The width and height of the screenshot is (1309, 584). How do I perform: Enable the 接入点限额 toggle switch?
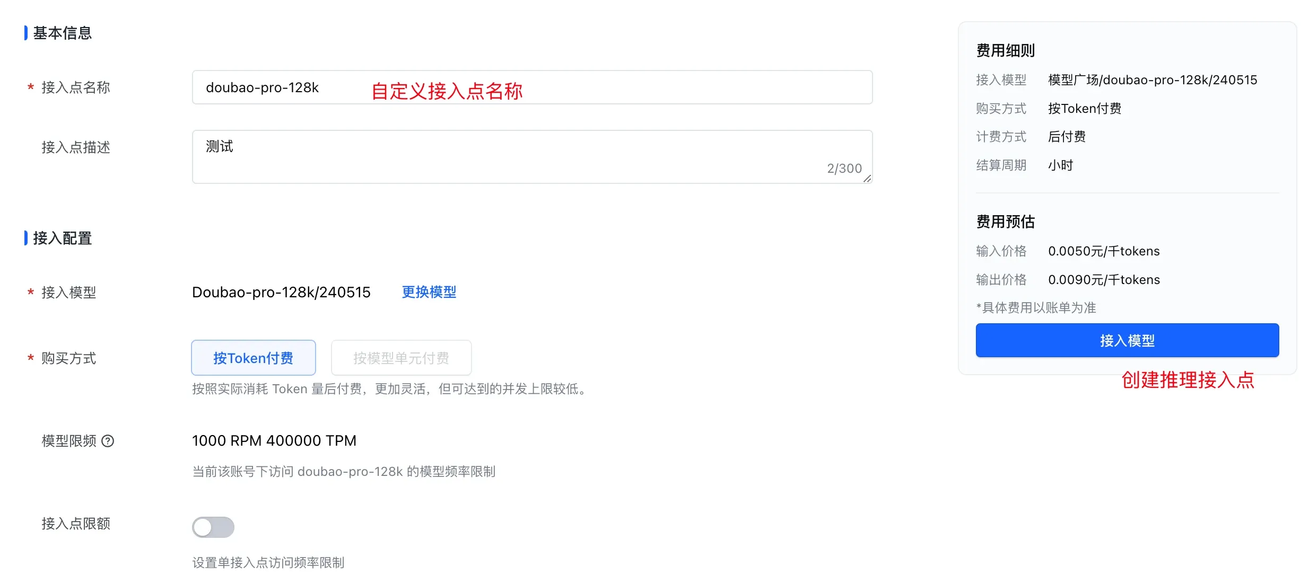tap(213, 527)
